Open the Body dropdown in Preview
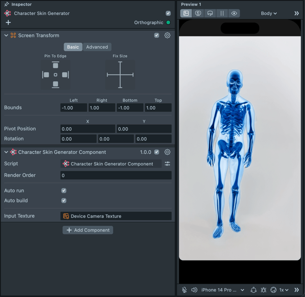 click(269, 13)
